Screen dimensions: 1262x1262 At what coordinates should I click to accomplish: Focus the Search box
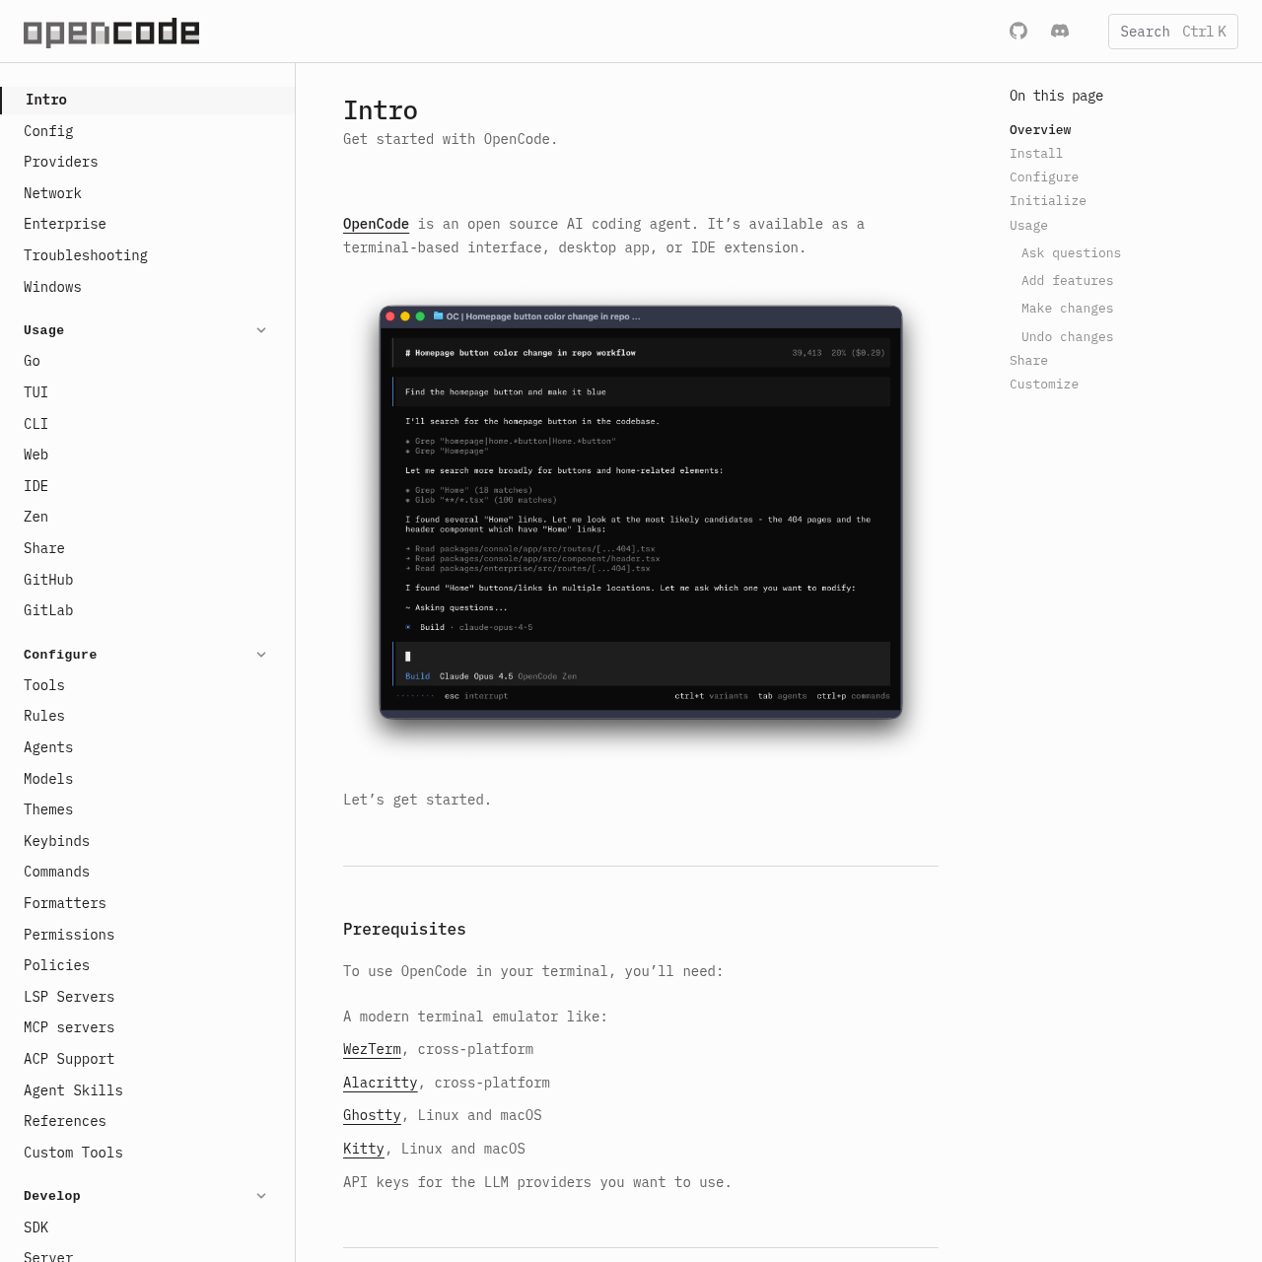1173,32
